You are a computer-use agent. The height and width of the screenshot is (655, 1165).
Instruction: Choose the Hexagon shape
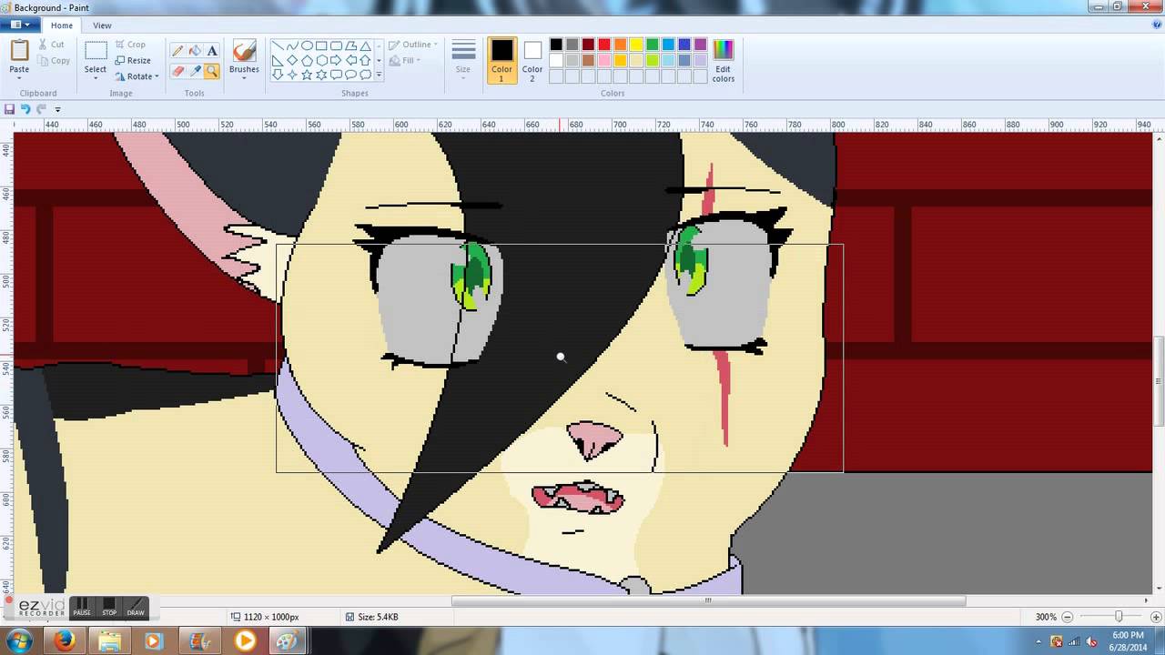(321, 60)
